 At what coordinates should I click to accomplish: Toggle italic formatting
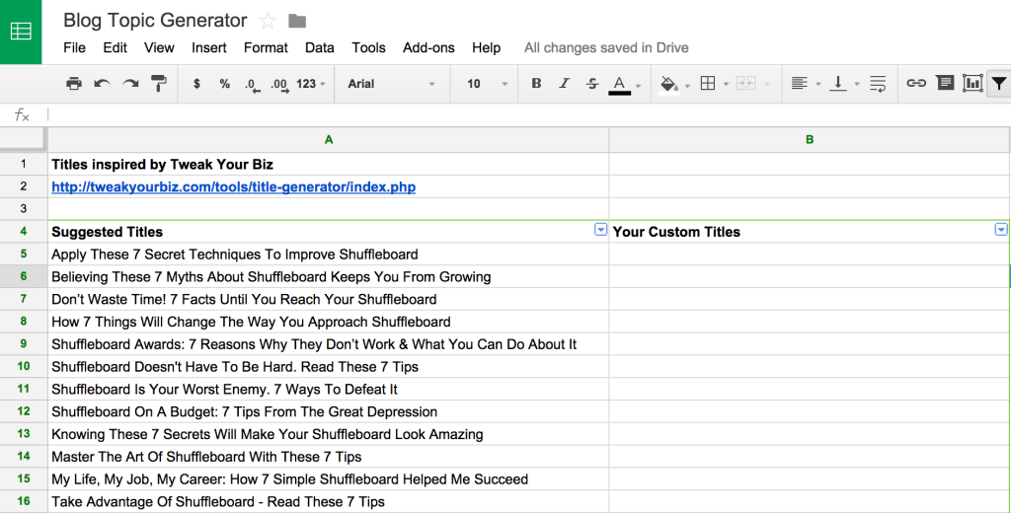[564, 83]
